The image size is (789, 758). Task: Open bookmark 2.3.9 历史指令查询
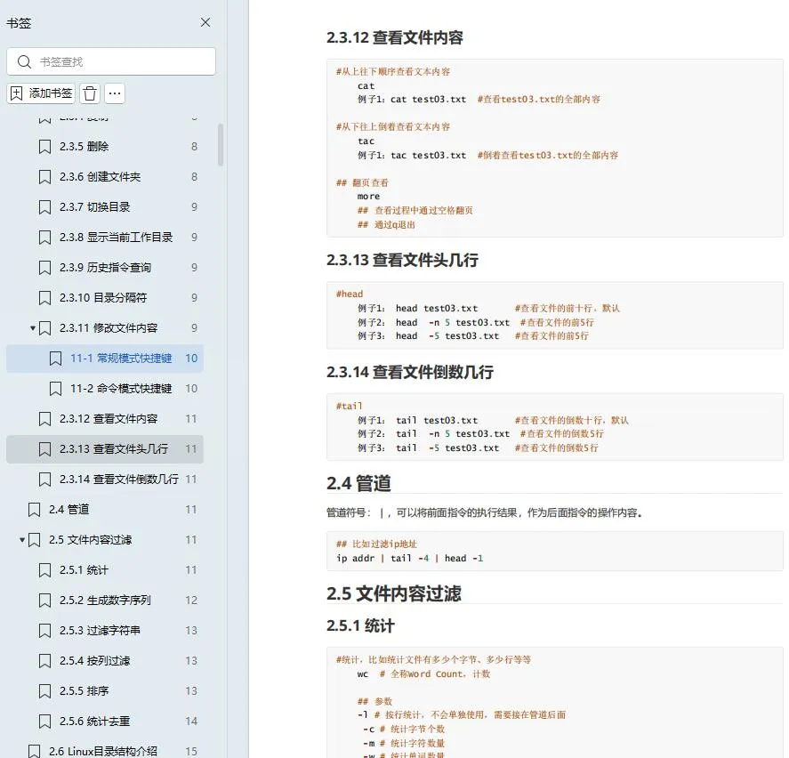point(105,267)
